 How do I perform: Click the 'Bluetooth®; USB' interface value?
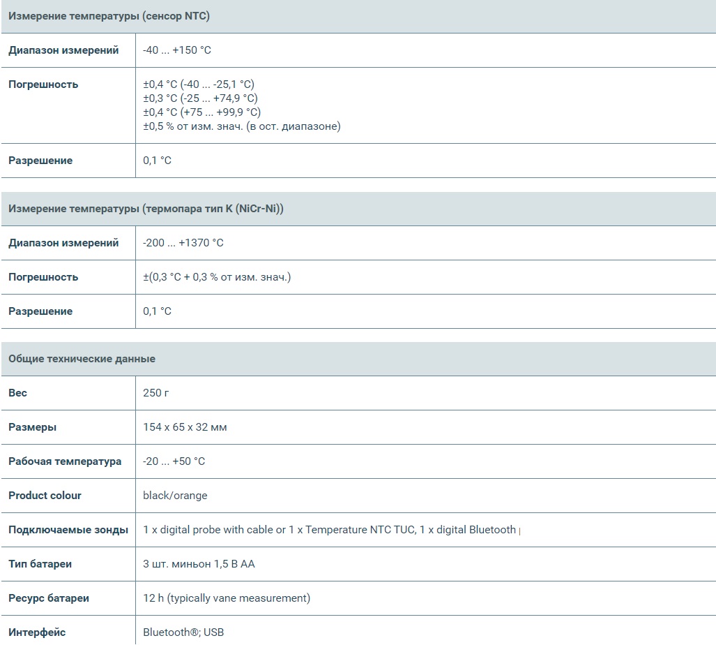click(x=183, y=632)
